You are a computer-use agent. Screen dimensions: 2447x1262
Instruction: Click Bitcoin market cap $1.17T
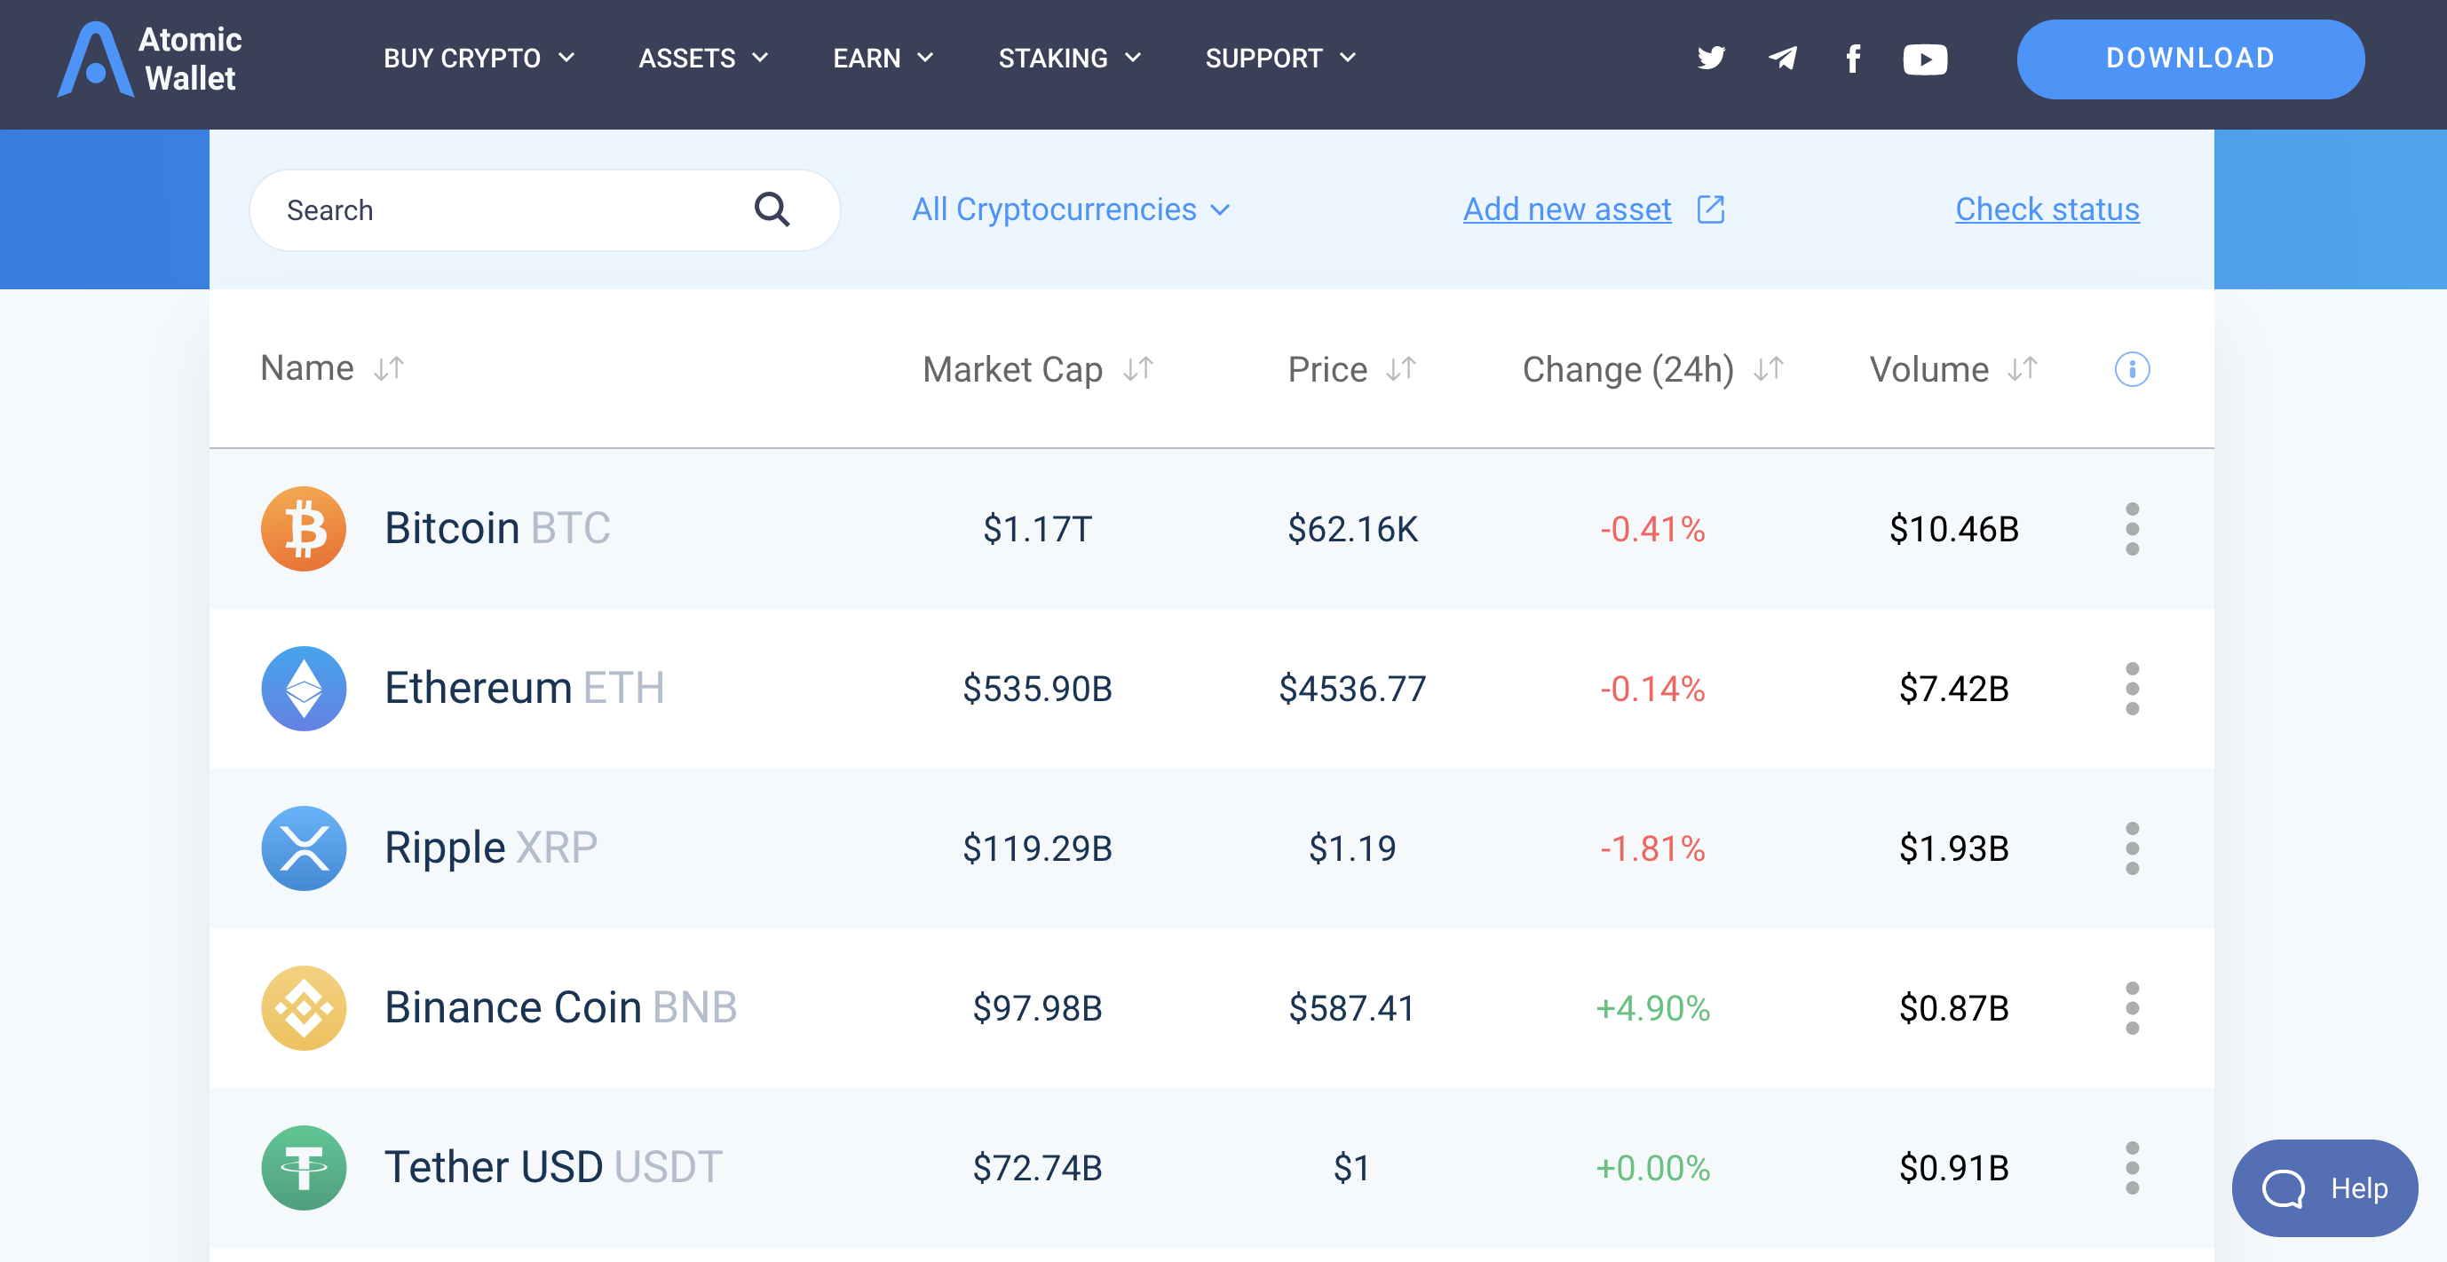(1037, 528)
